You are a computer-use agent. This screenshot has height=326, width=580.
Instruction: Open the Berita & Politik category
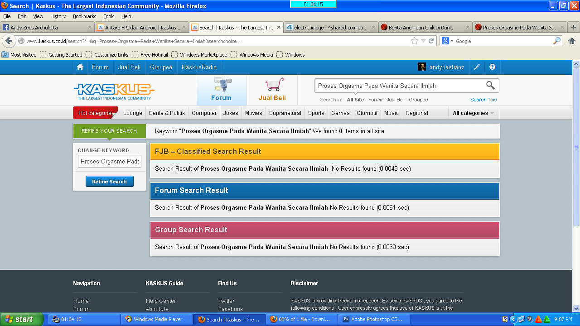click(x=167, y=113)
